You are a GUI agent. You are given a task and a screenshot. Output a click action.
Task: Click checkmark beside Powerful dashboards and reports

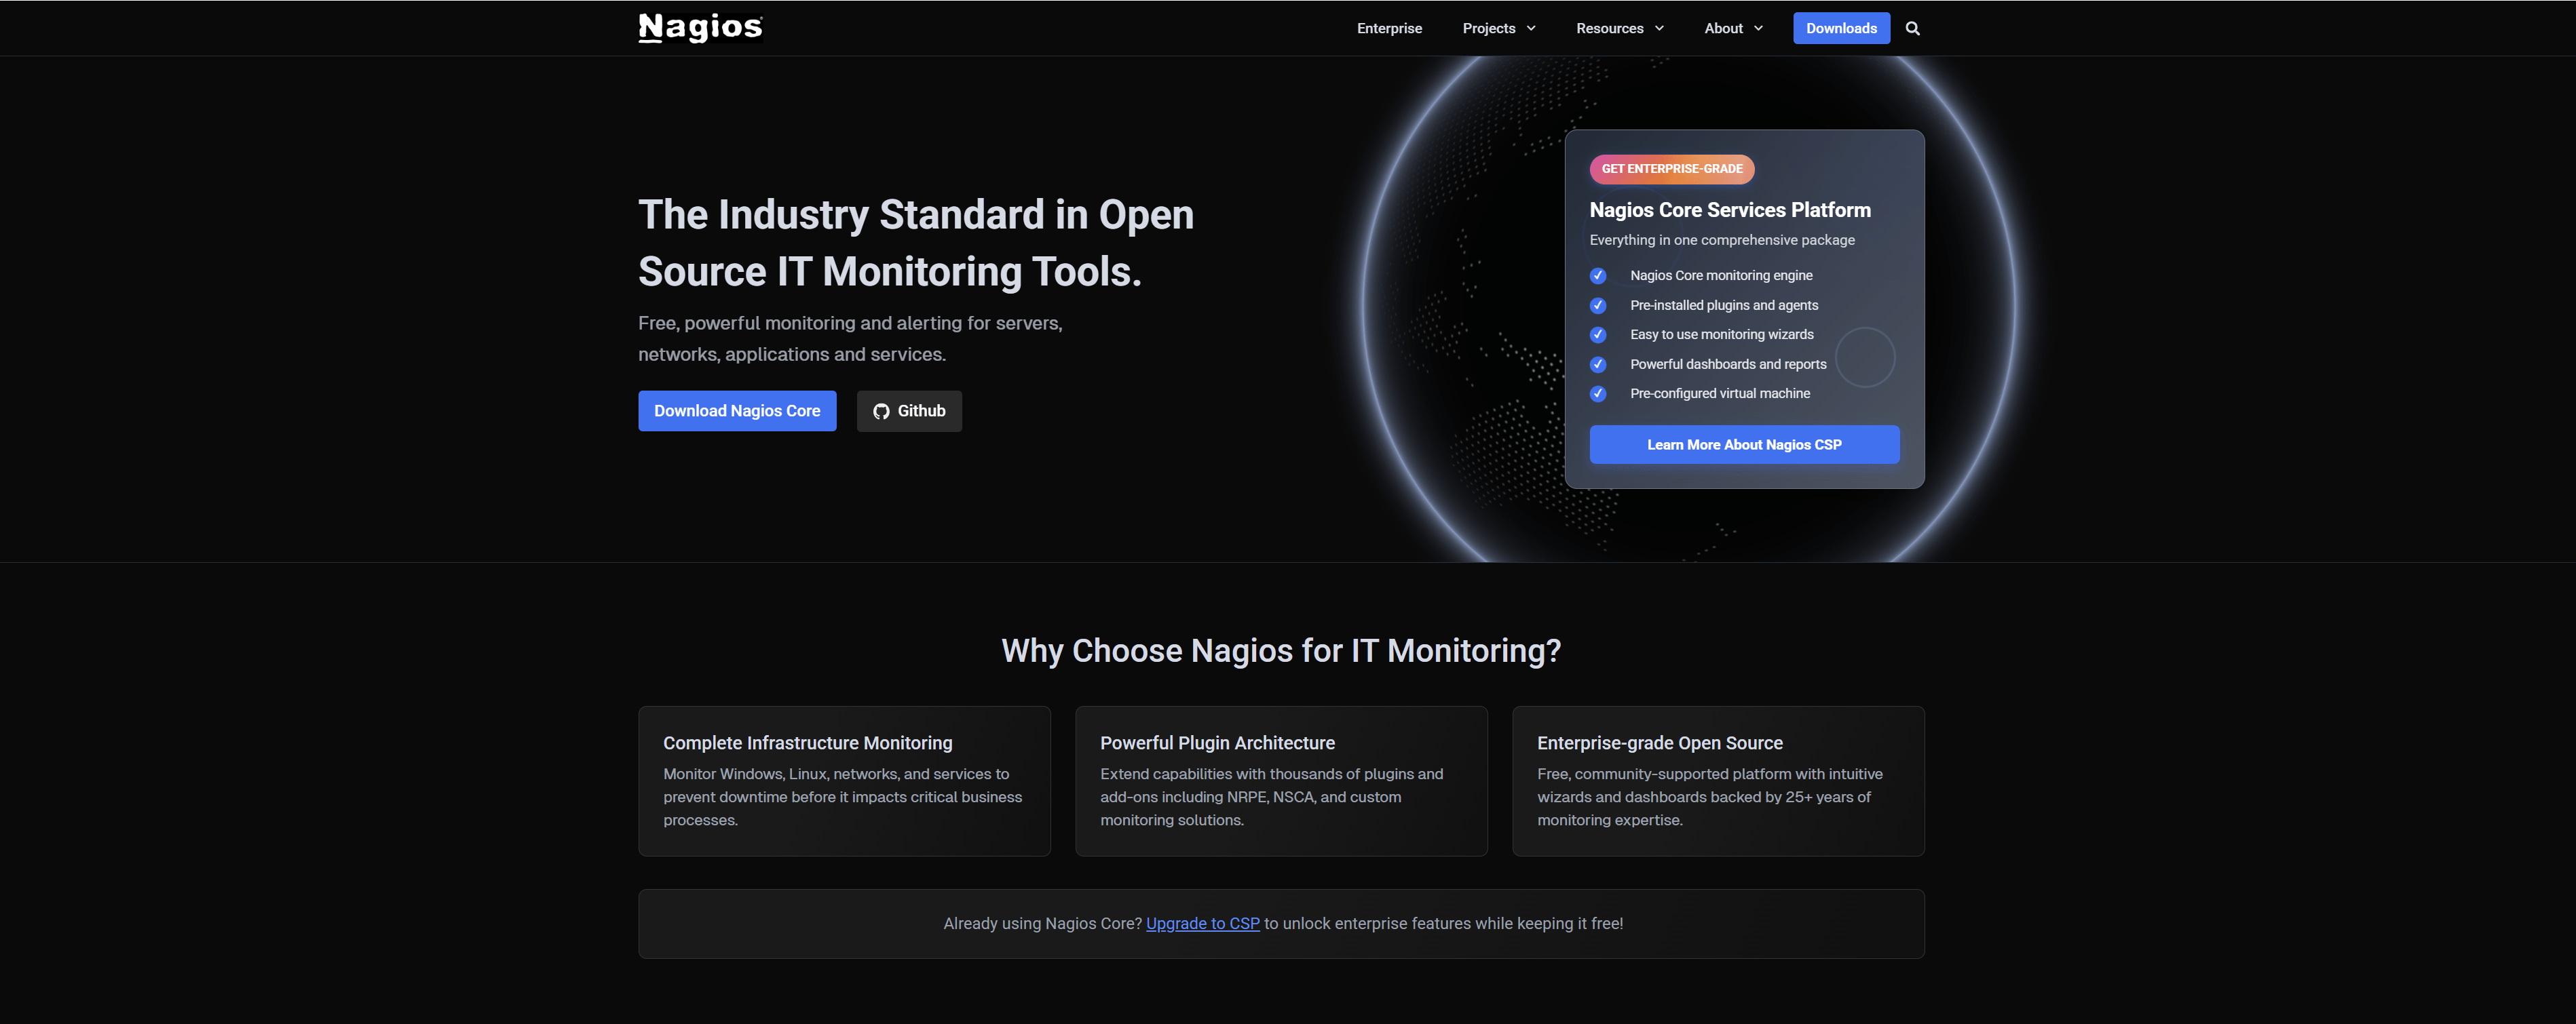click(1598, 365)
